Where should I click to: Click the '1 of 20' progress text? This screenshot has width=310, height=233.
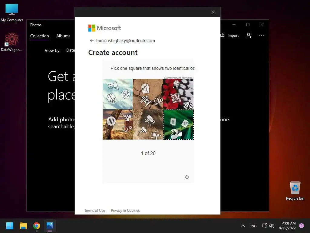pos(148,153)
